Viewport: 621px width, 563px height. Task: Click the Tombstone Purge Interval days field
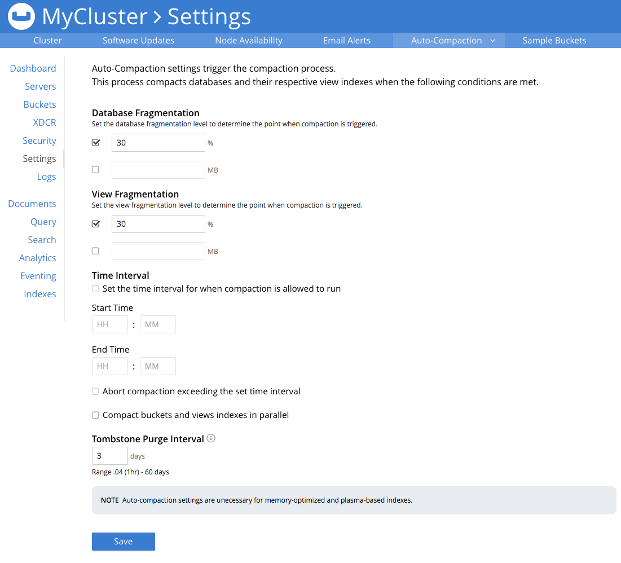(x=109, y=456)
